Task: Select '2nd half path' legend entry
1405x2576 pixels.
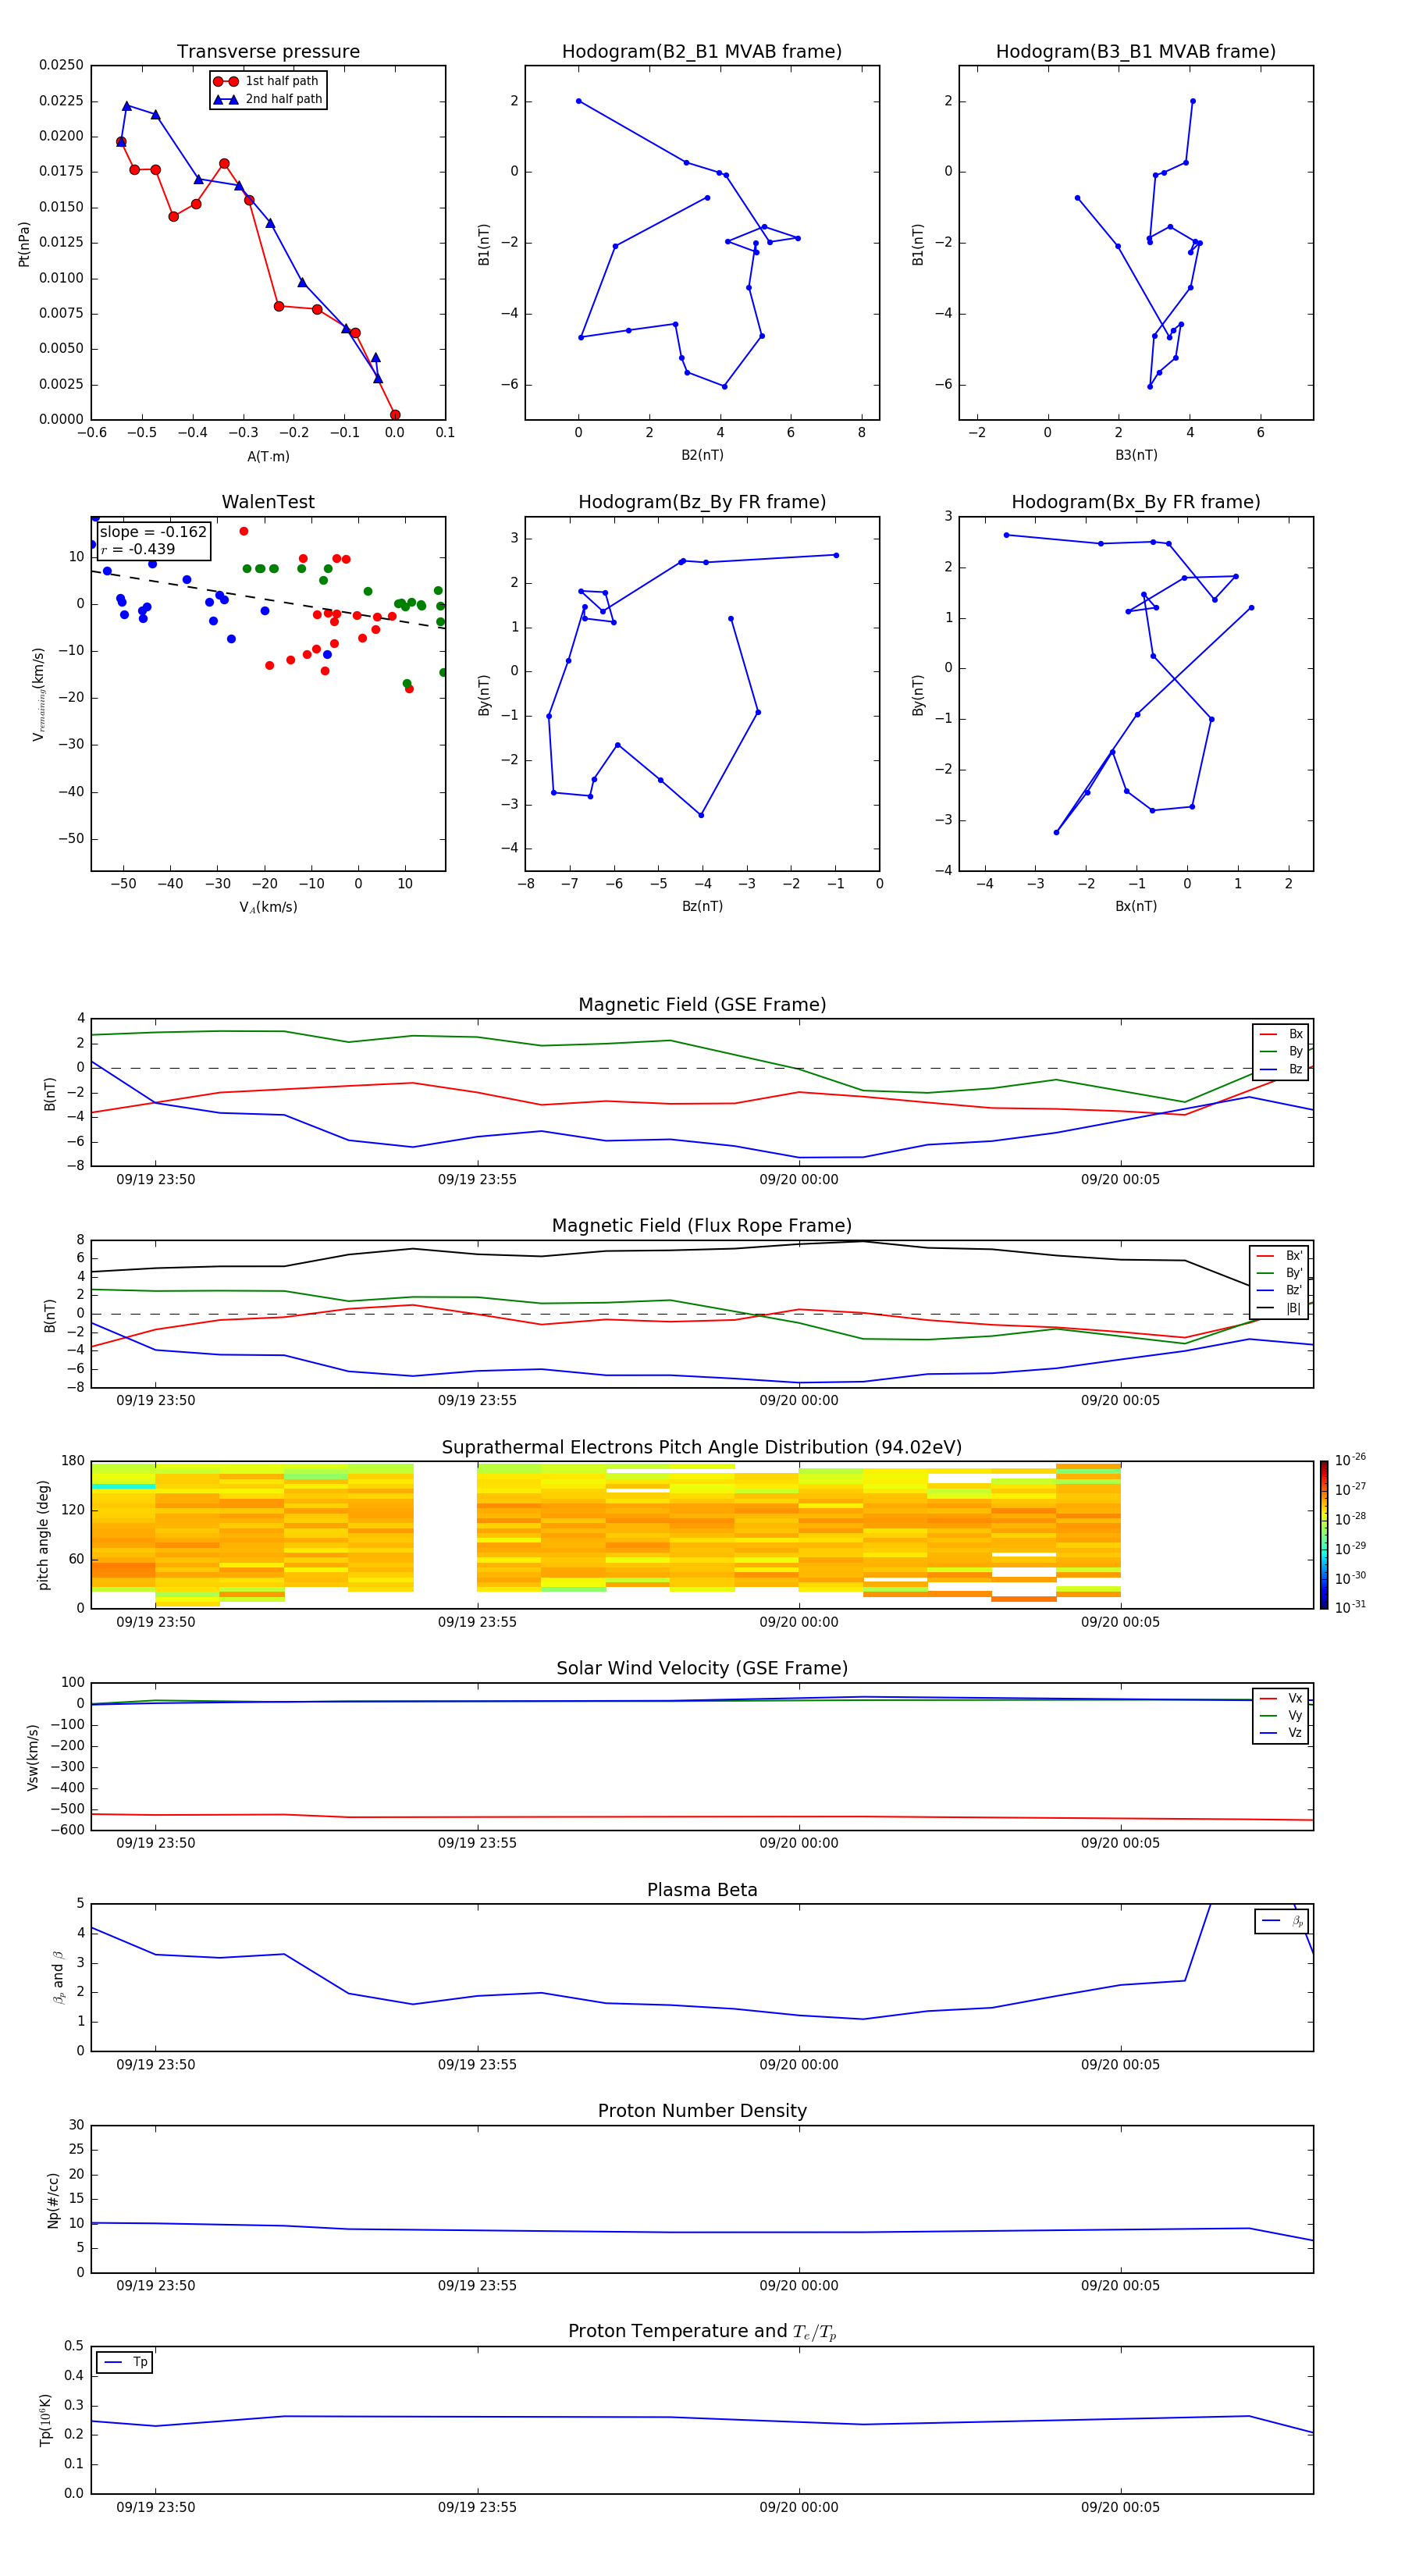Action: (268, 99)
